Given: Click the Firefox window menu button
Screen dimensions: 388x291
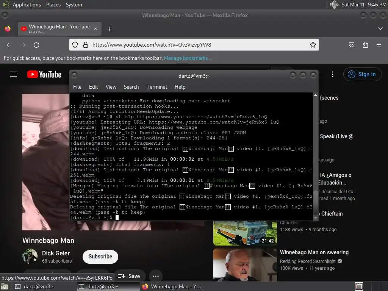Looking at the screenshot, I should click(x=5, y=15).
